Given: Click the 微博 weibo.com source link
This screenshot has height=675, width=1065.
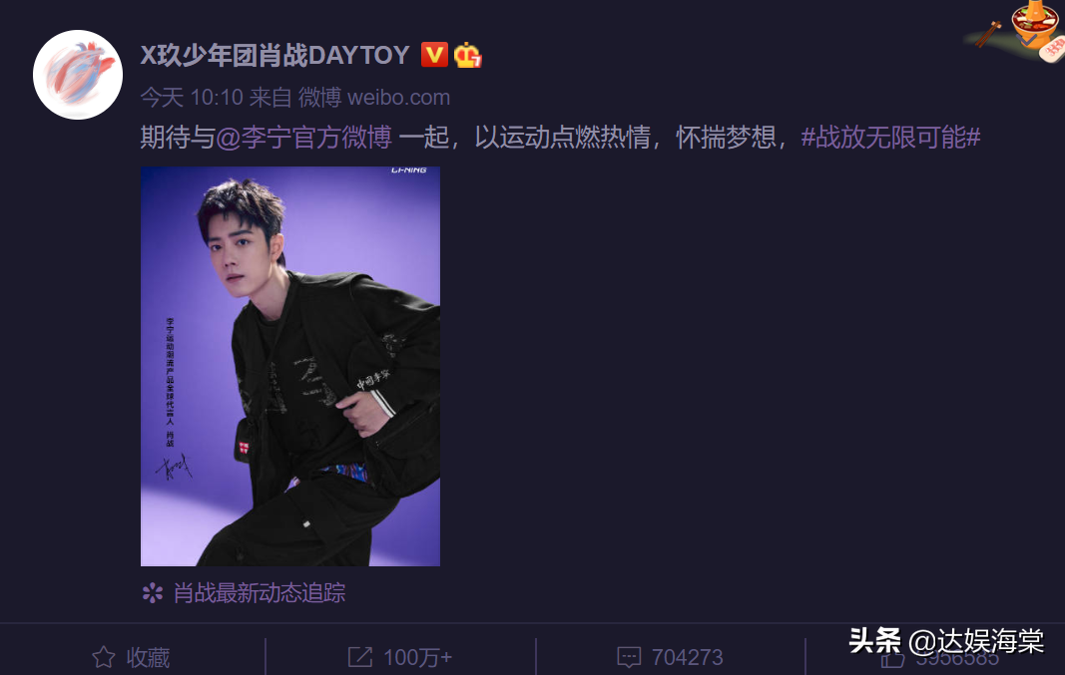Looking at the screenshot, I should click(374, 97).
